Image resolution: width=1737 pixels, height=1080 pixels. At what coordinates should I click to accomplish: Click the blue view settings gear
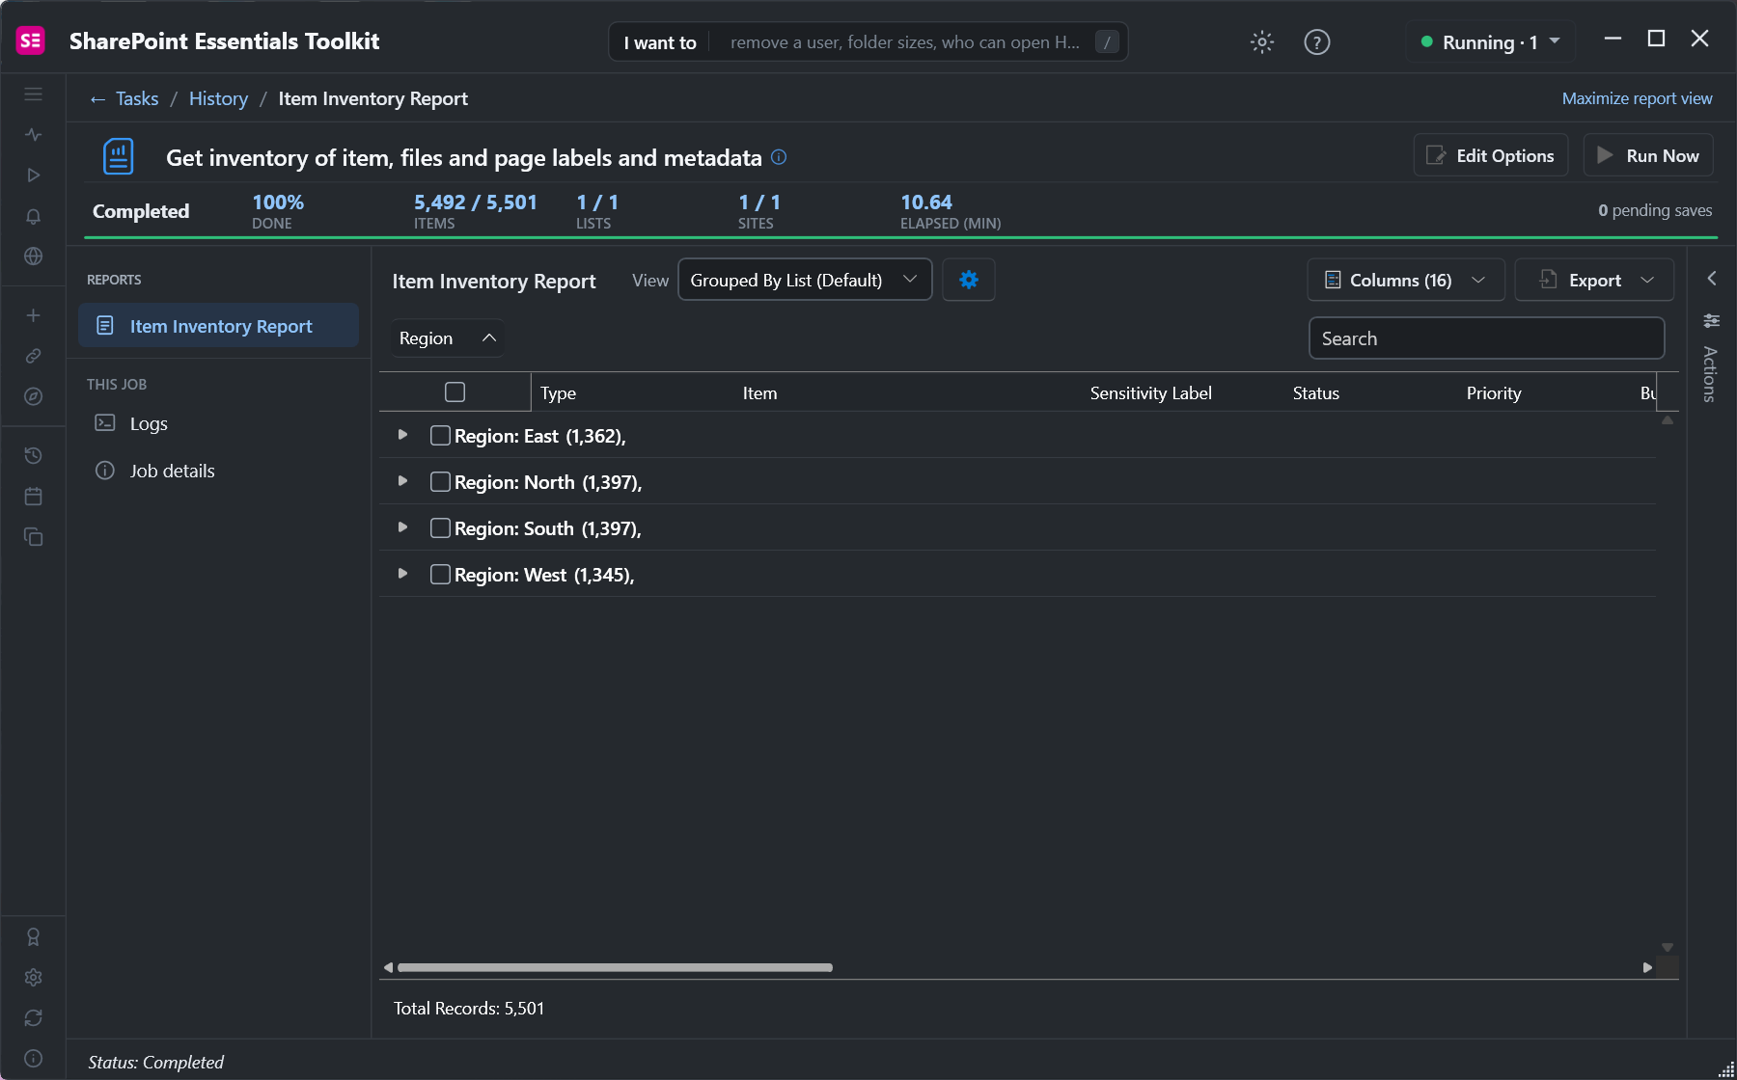tap(969, 280)
